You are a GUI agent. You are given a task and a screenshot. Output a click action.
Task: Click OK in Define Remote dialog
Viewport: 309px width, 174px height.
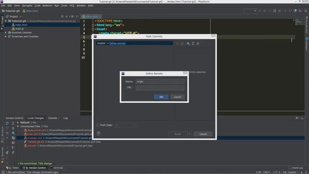coord(161,97)
